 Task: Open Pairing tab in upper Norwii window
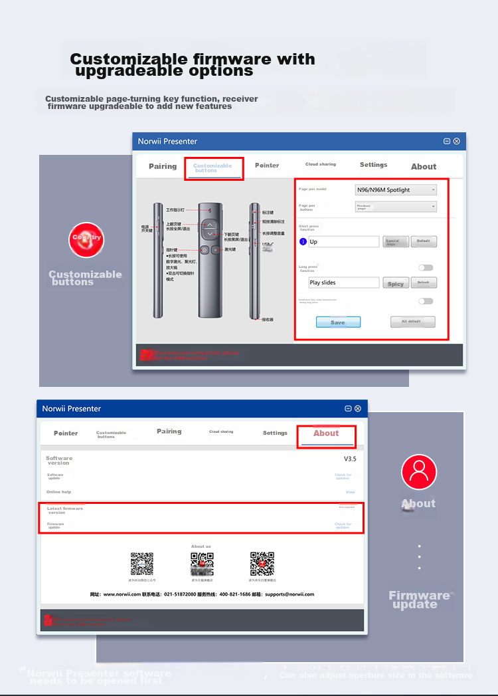tap(163, 166)
